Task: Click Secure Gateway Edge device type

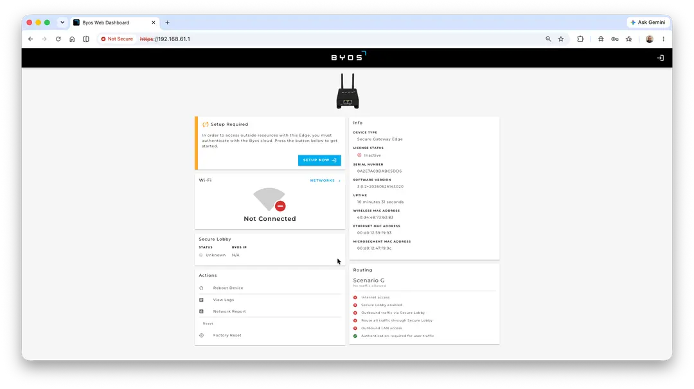Action: (x=380, y=139)
